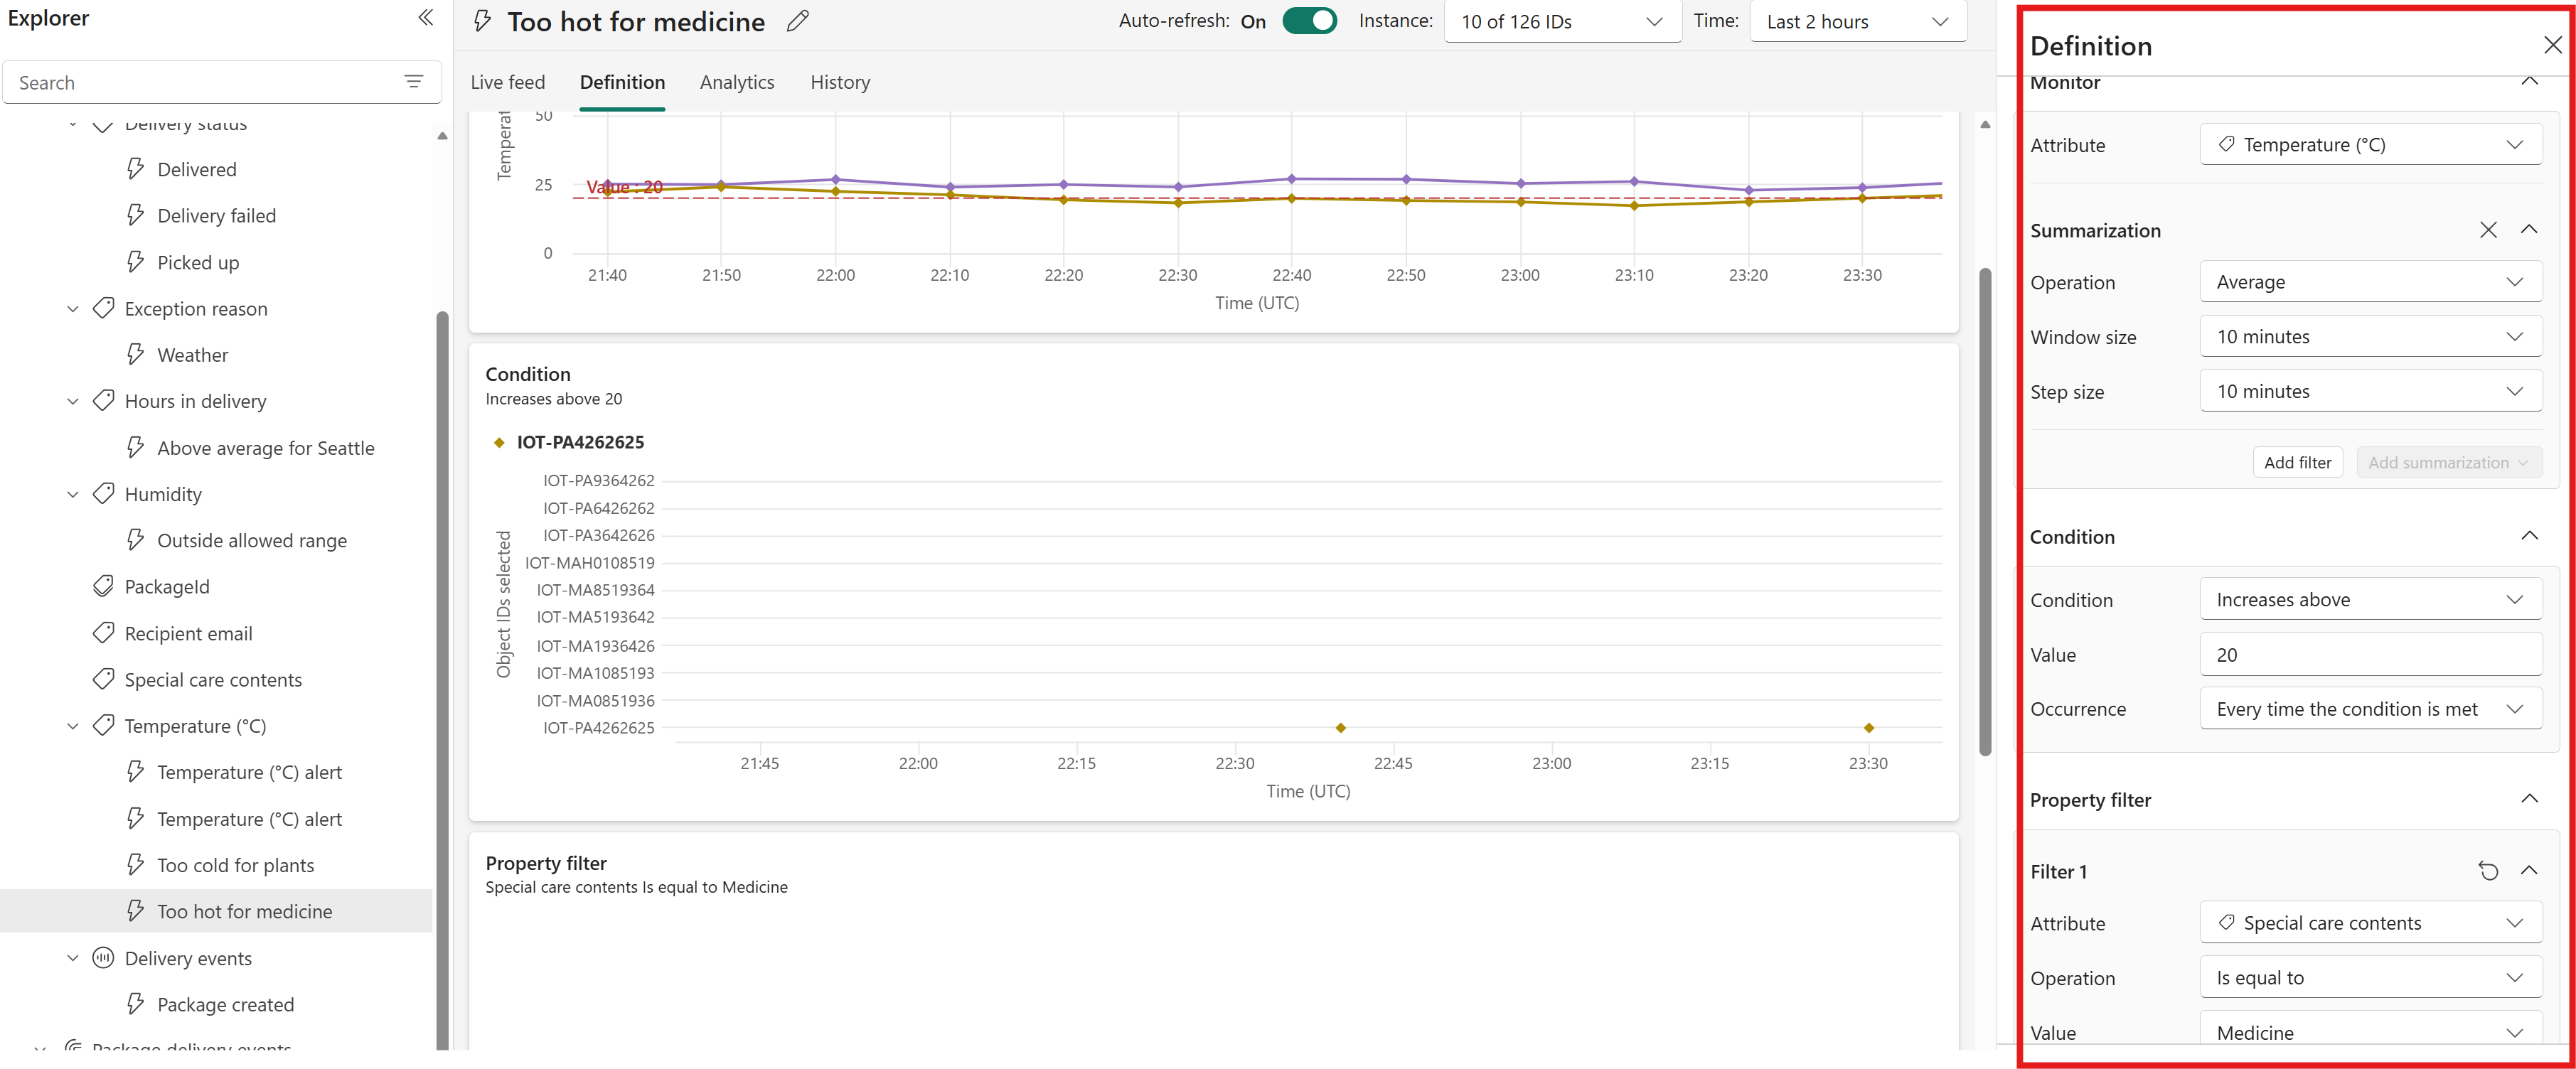Screen dimensions: 2576x1069
Task: Click the condition Value field containing 20
Action: pyautogui.click(x=2370, y=654)
